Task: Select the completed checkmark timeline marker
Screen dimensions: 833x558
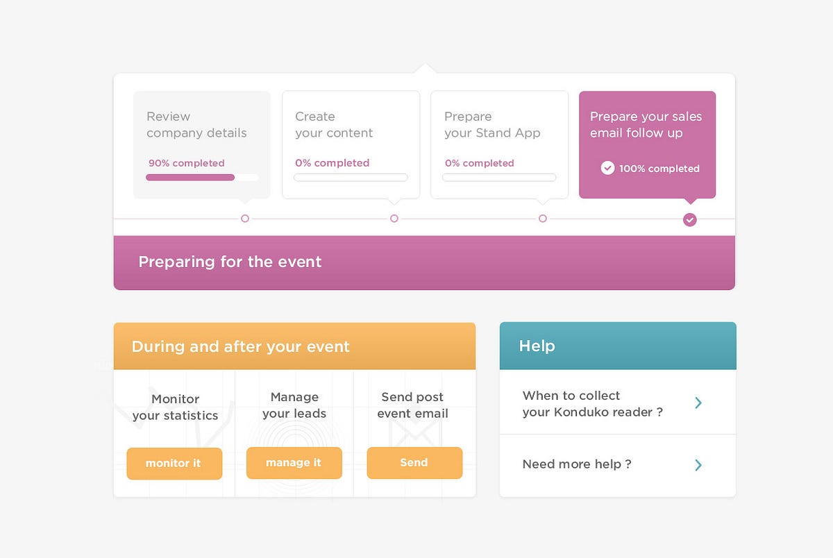Action: [x=689, y=219]
